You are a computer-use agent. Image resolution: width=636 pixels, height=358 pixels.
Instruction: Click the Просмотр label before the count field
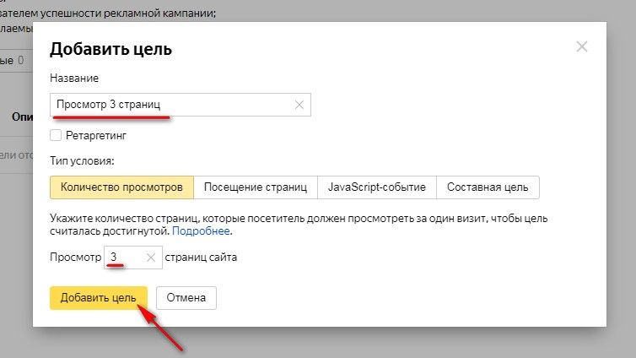[x=74, y=258]
